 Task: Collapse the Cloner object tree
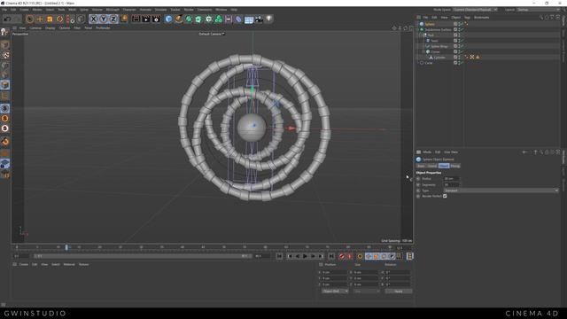(423, 51)
